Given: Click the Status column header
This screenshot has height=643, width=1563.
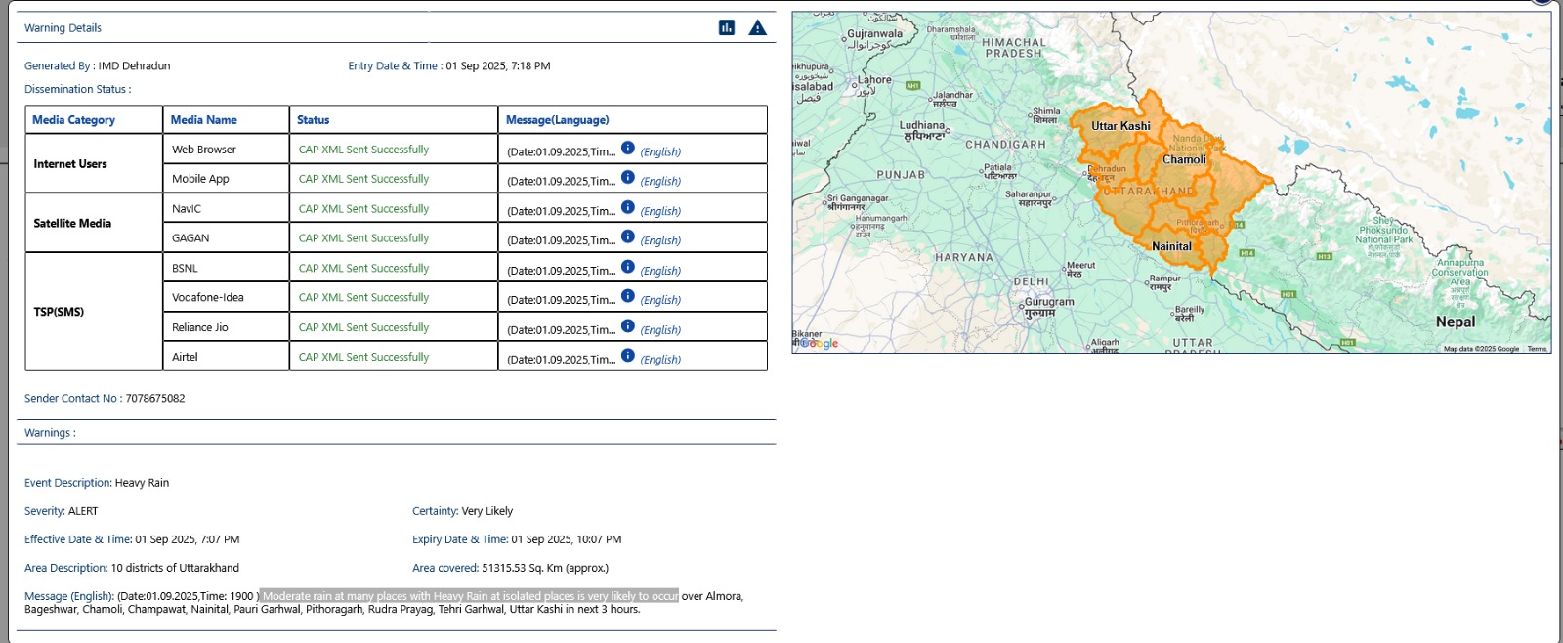Looking at the screenshot, I should [313, 120].
